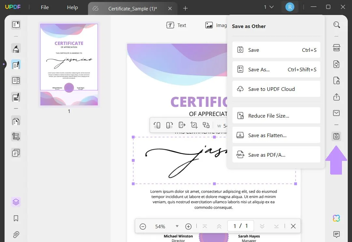Open the Page Tools watermark icon

pyautogui.click(x=16, y=153)
